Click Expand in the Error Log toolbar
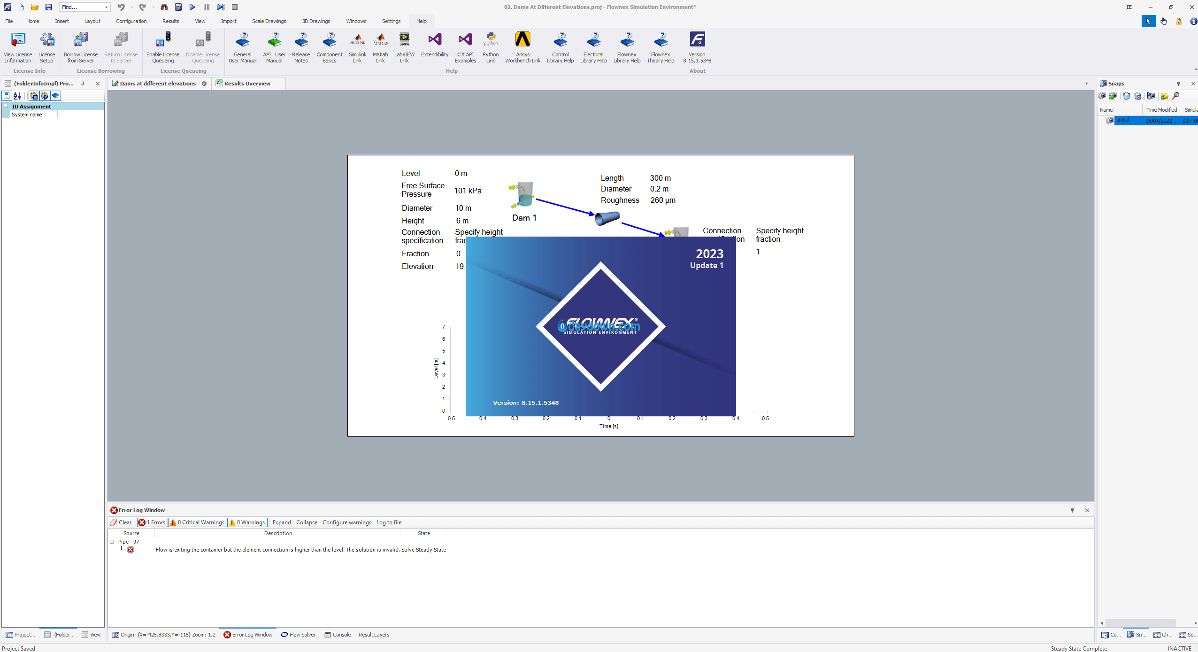The image size is (1198, 652). point(282,522)
